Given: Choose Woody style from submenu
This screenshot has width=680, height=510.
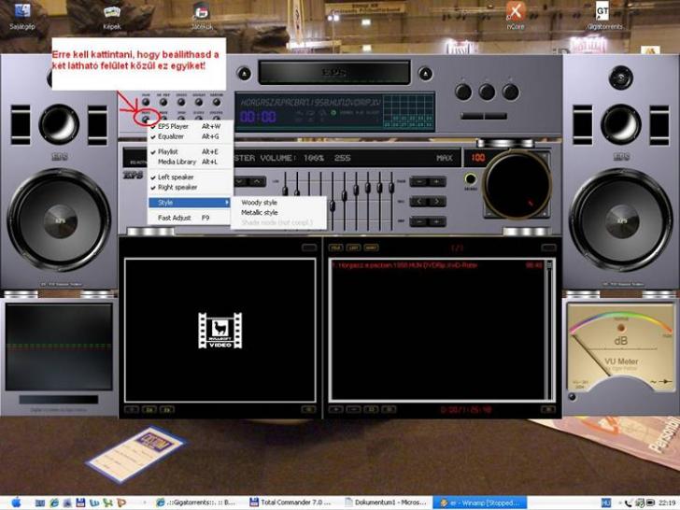Looking at the screenshot, I should [259, 202].
